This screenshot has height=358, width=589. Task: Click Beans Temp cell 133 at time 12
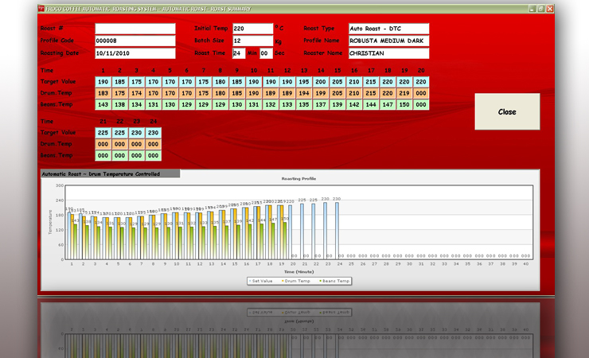(287, 104)
